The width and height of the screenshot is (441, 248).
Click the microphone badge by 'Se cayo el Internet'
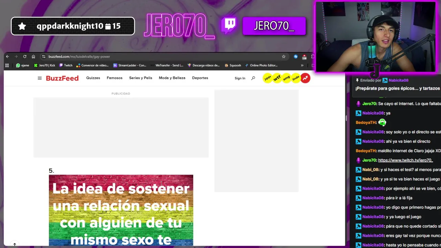click(358, 104)
